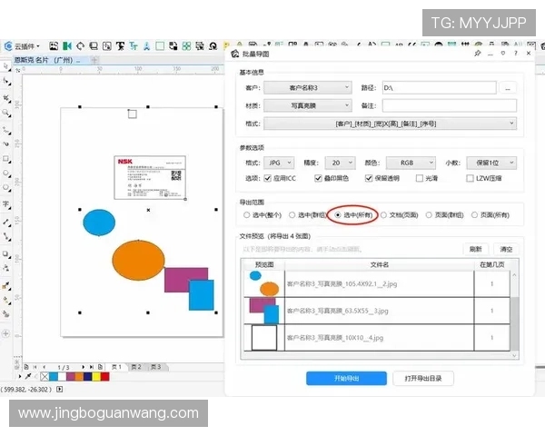Viewport: 545px width, 436px height.
Task: Toggle the 叠印黑色 checkbox
Action: tap(318, 178)
